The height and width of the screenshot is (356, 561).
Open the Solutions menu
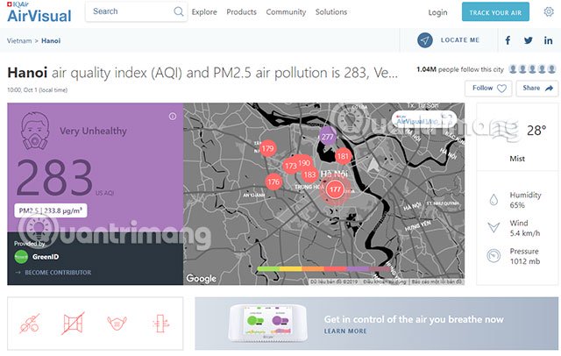(331, 11)
